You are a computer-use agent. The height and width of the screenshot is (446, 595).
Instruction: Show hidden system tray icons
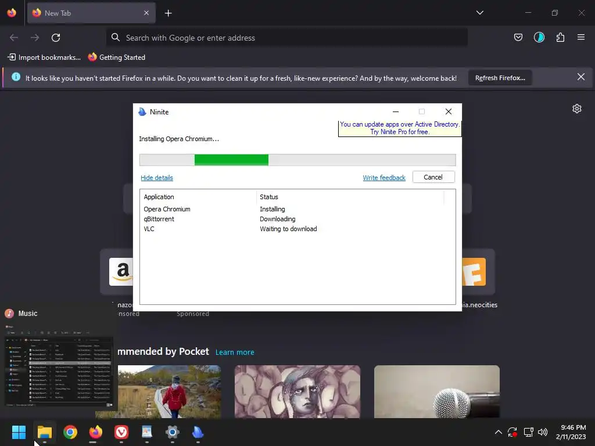point(498,432)
